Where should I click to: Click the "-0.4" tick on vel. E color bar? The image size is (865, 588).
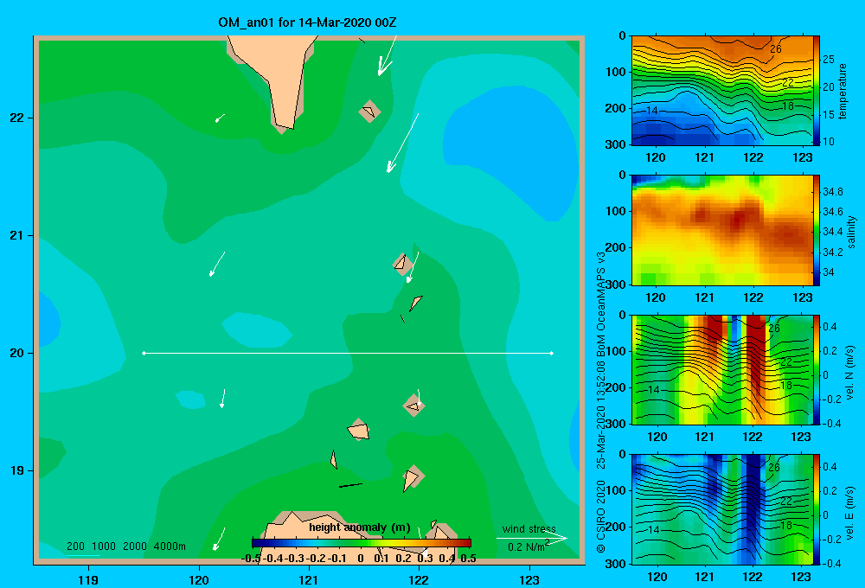point(831,563)
